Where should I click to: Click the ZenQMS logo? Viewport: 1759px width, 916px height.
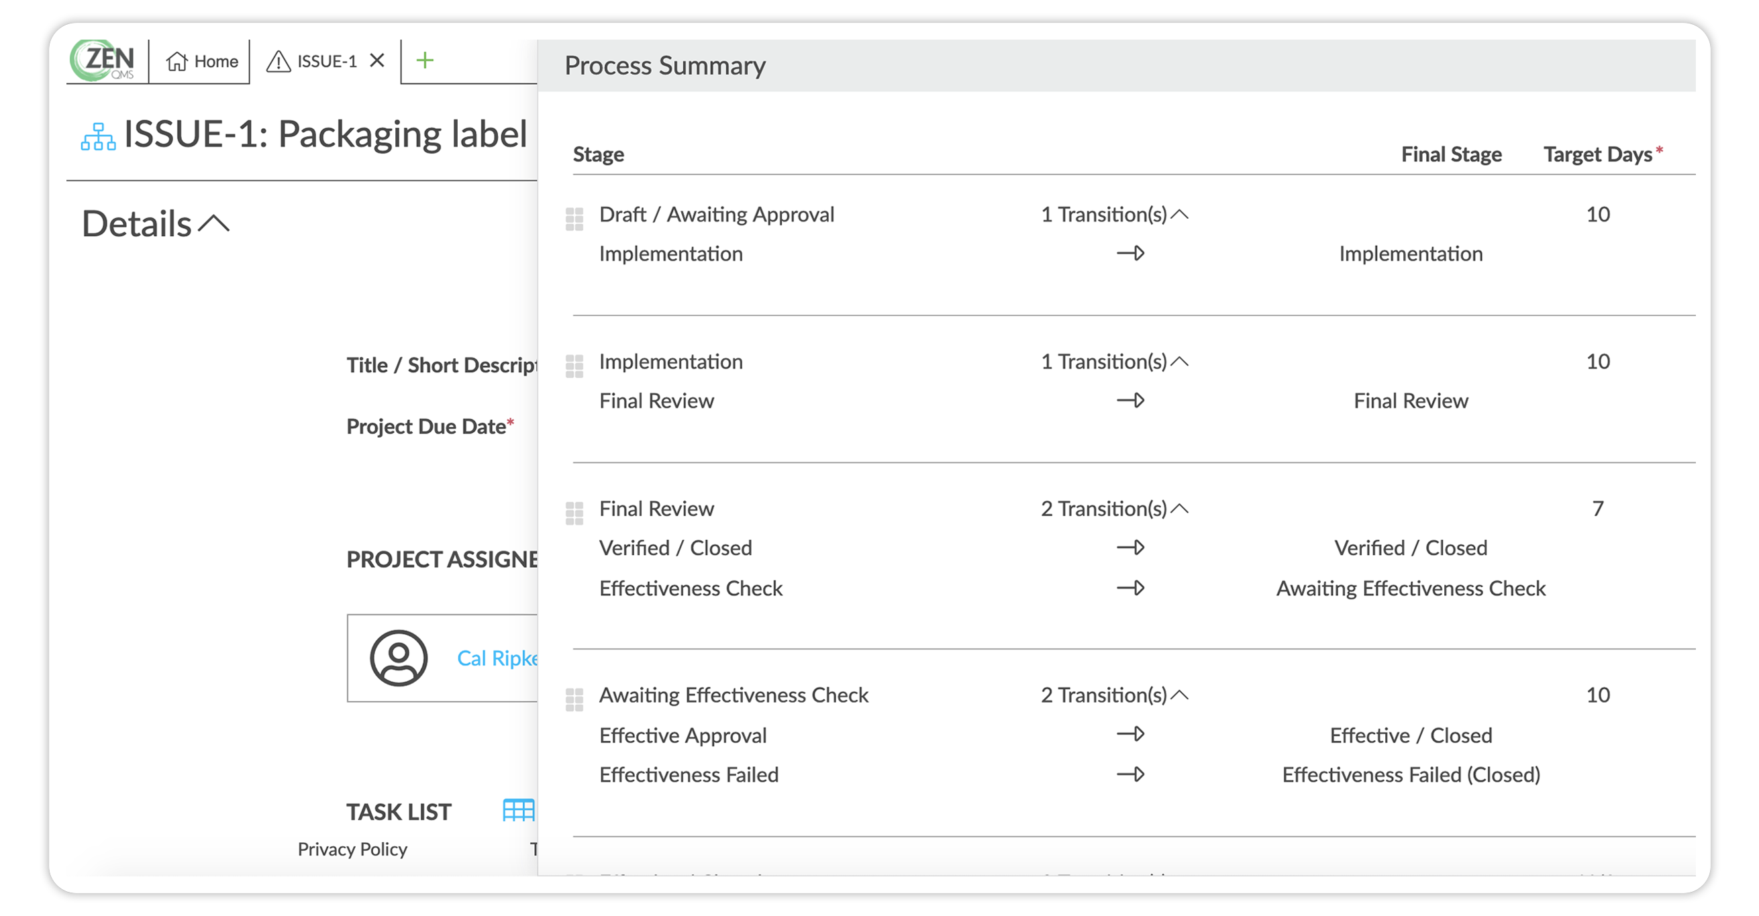tap(103, 61)
